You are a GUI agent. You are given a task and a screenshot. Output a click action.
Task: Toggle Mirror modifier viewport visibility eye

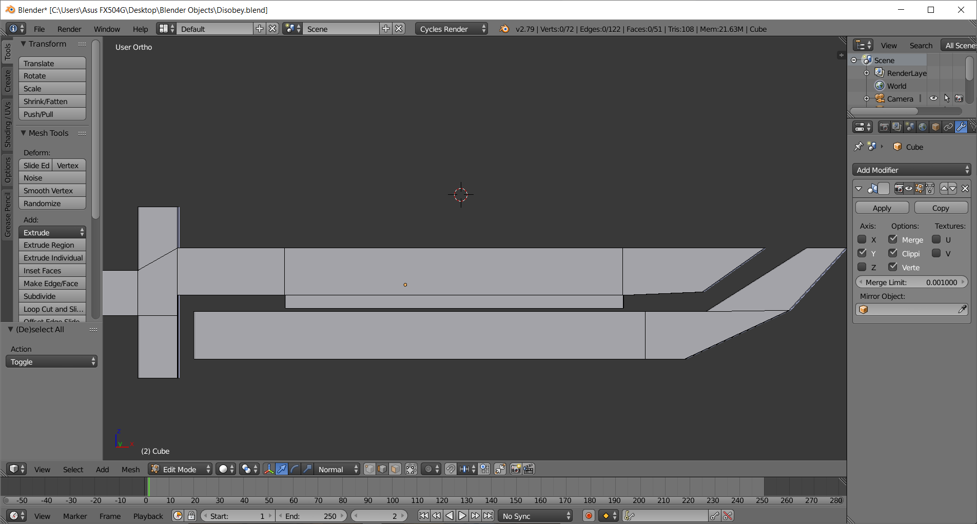coord(909,189)
